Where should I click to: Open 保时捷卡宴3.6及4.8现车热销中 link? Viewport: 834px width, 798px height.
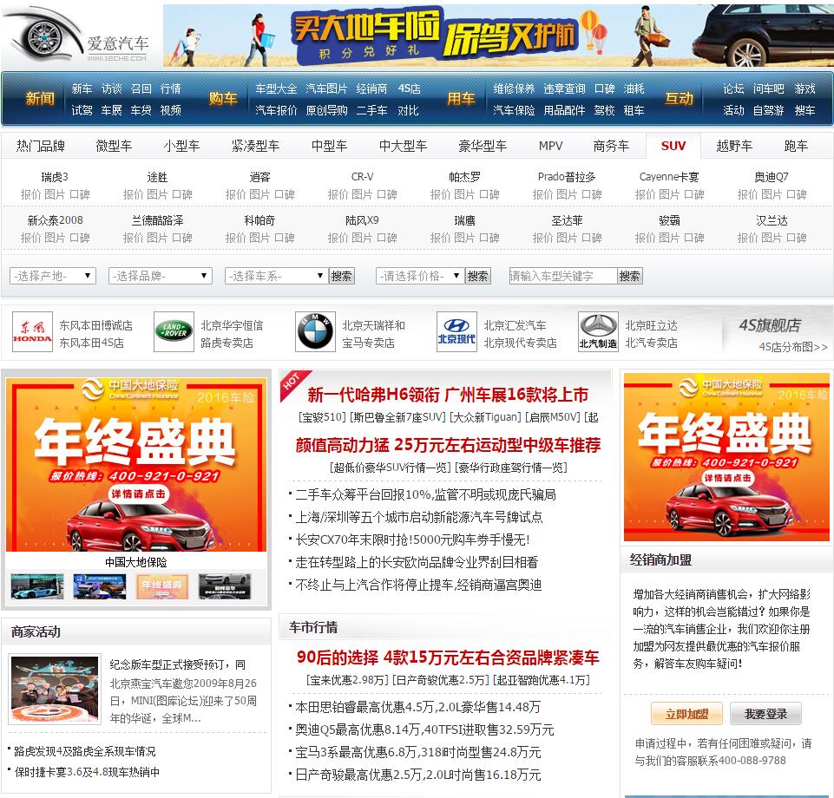88,772
